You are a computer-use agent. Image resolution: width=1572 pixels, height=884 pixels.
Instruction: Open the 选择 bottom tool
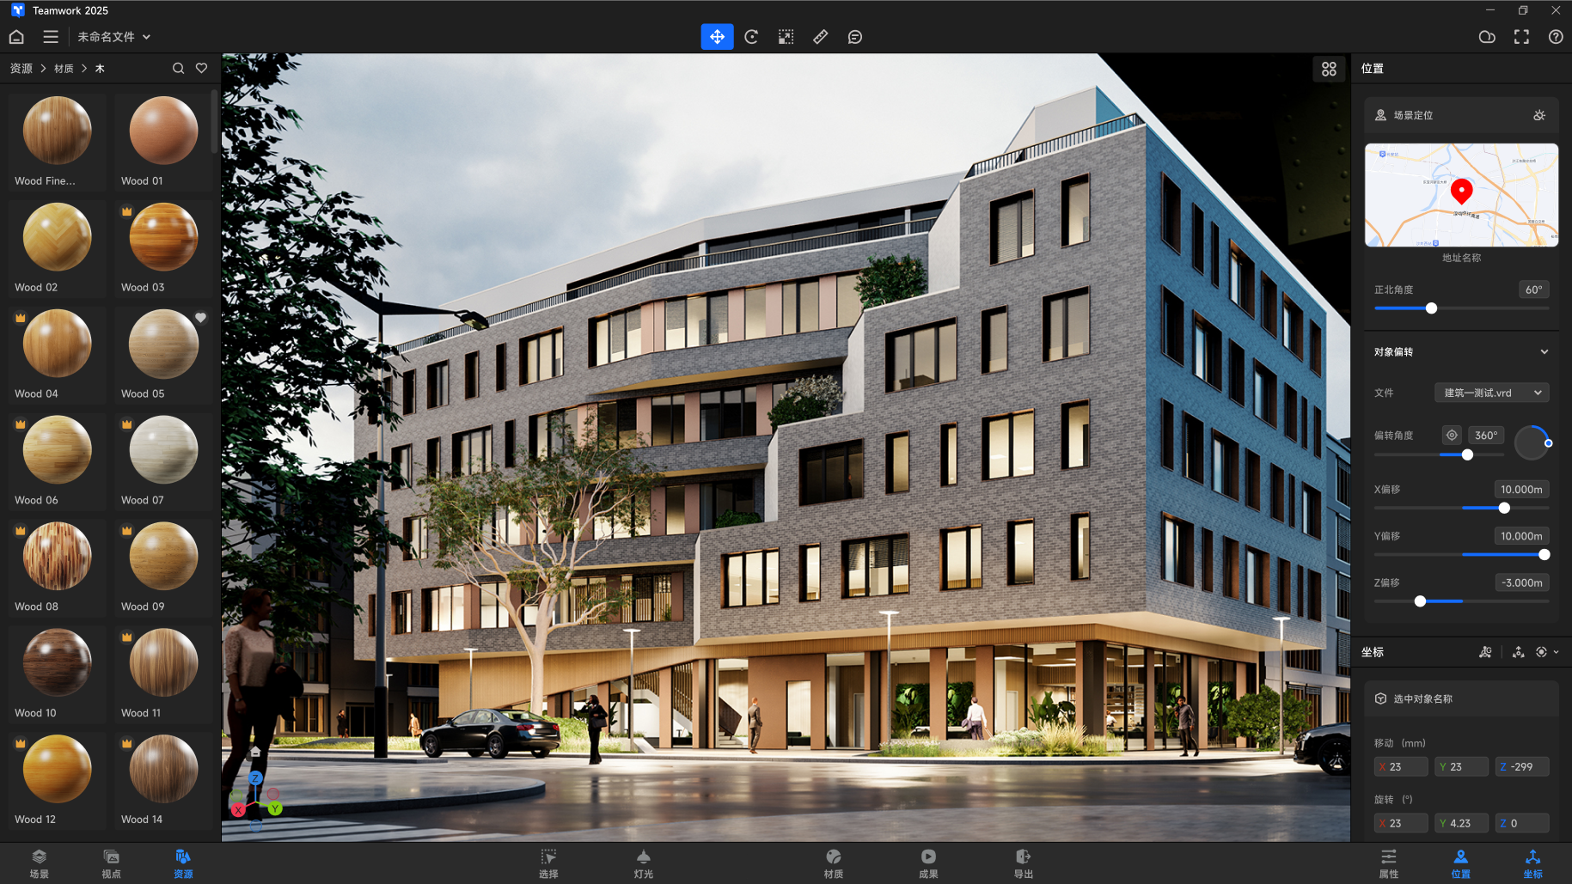pyautogui.click(x=548, y=863)
